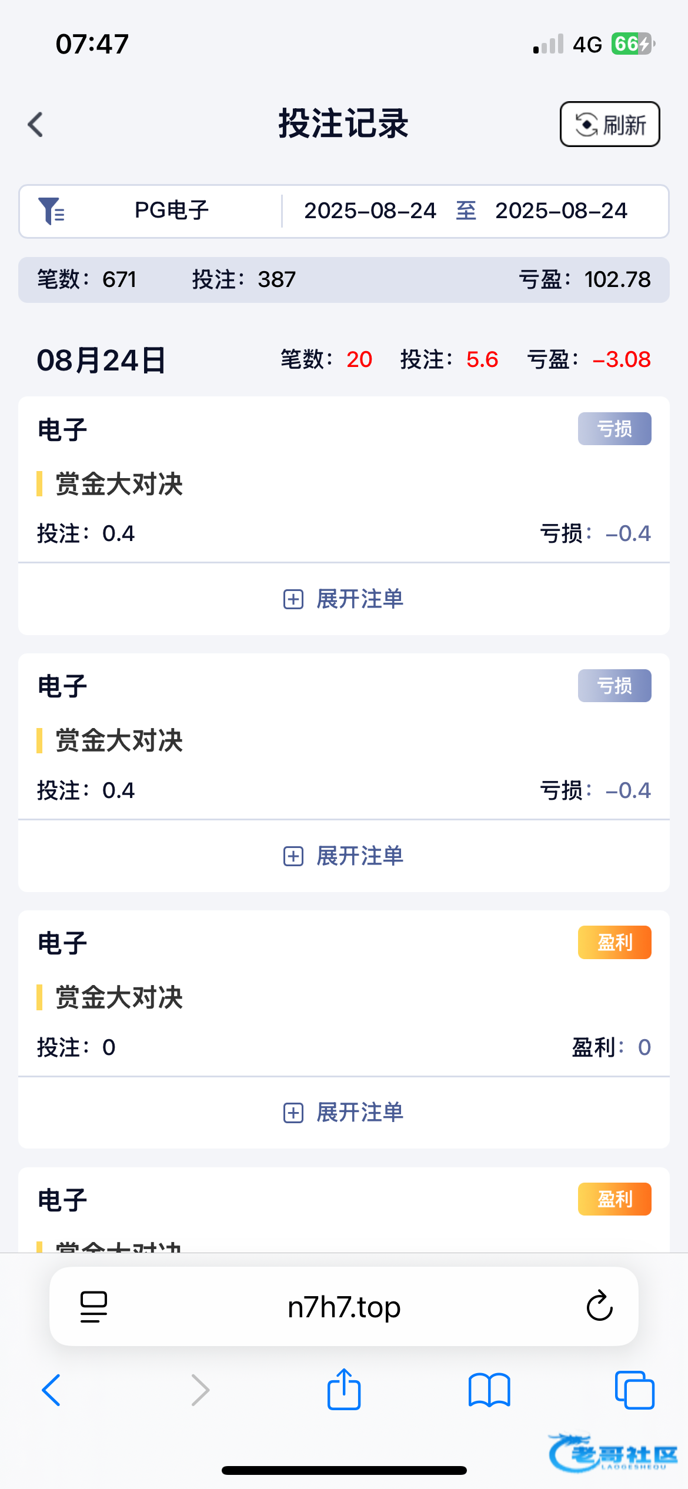
Task: Tap Safari's forward navigation arrow
Action: (x=200, y=1390)
